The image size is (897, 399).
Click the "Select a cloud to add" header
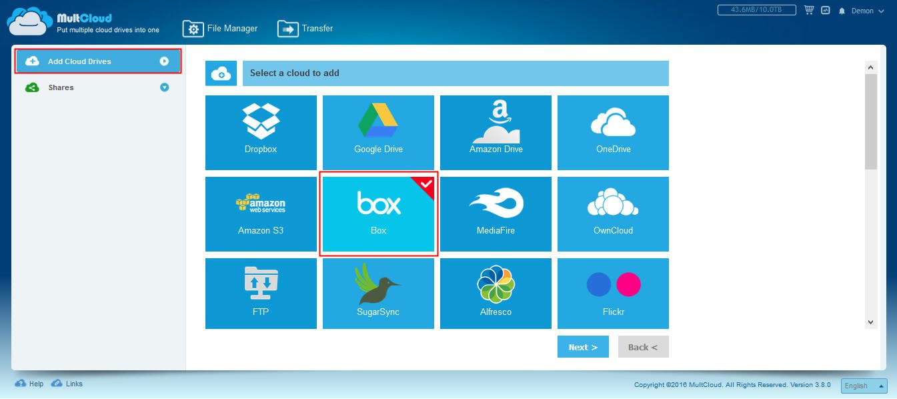(x=456, y=73)
